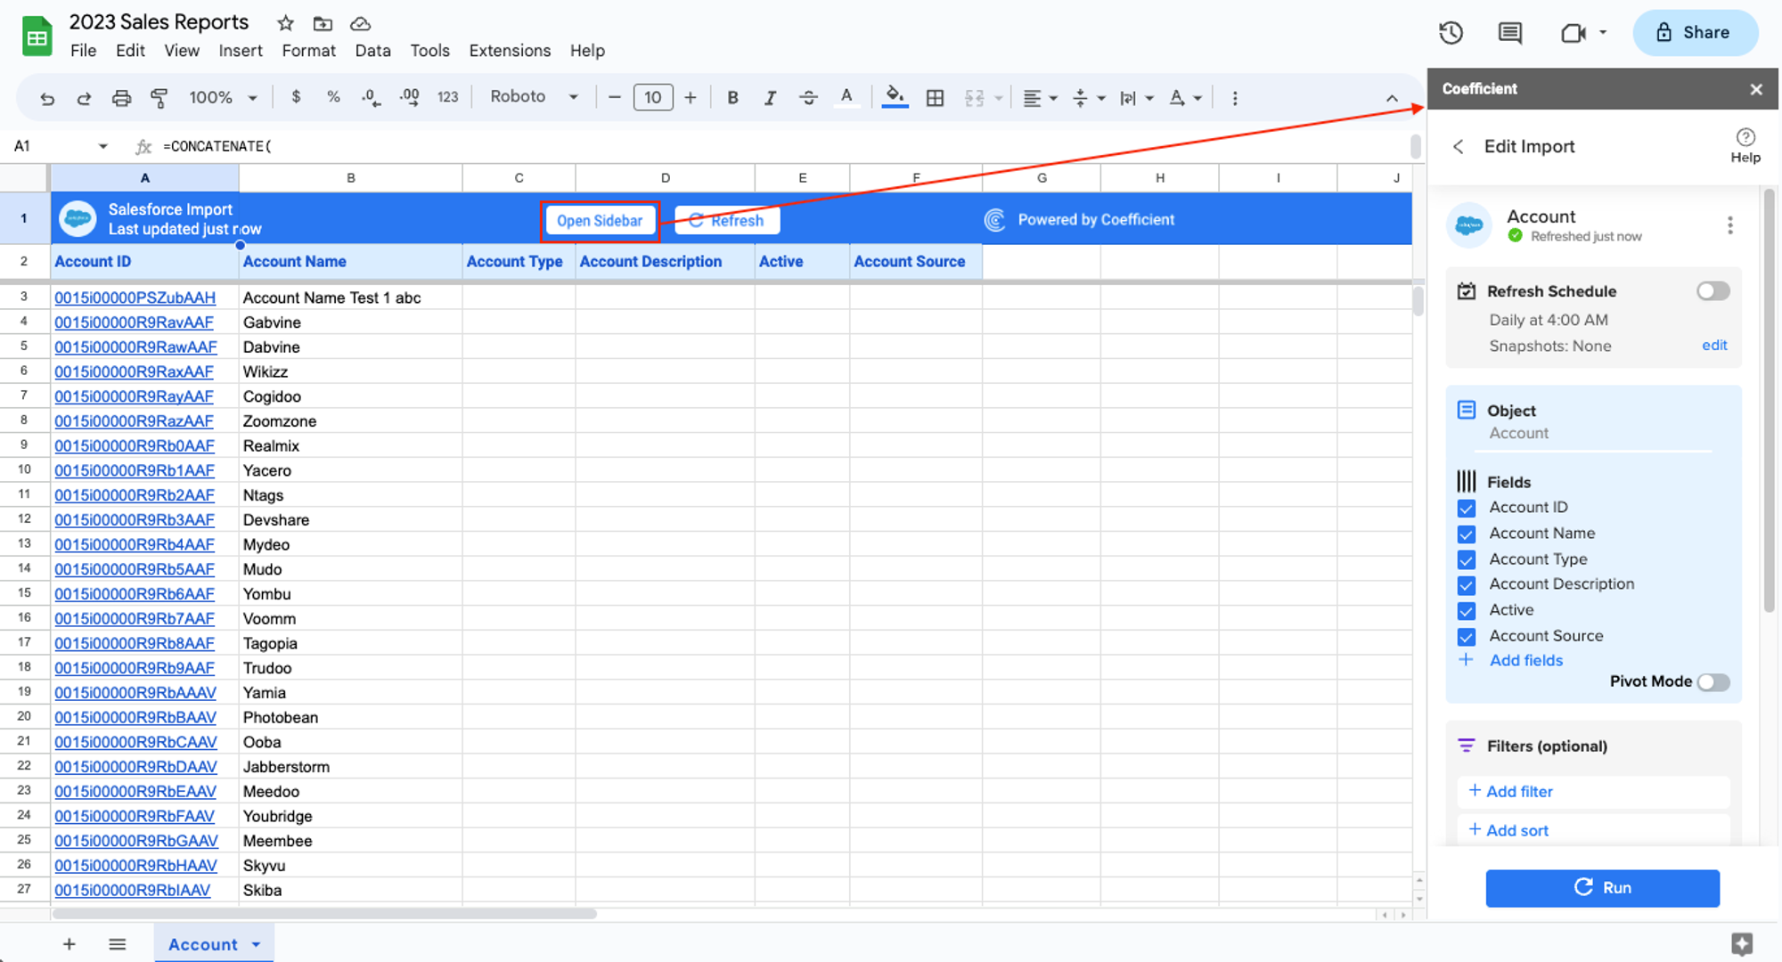The height and width of the screenshot is (962, 1782).
Task: Click the redo icon in toolbar
Action: (84, 98)
